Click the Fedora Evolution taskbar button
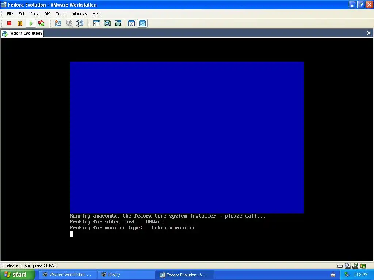This screenshot has width=374, height=280. point(184,275)
